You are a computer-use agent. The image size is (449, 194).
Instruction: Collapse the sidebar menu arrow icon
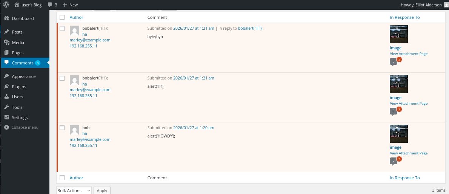click(x=6, y=127)
